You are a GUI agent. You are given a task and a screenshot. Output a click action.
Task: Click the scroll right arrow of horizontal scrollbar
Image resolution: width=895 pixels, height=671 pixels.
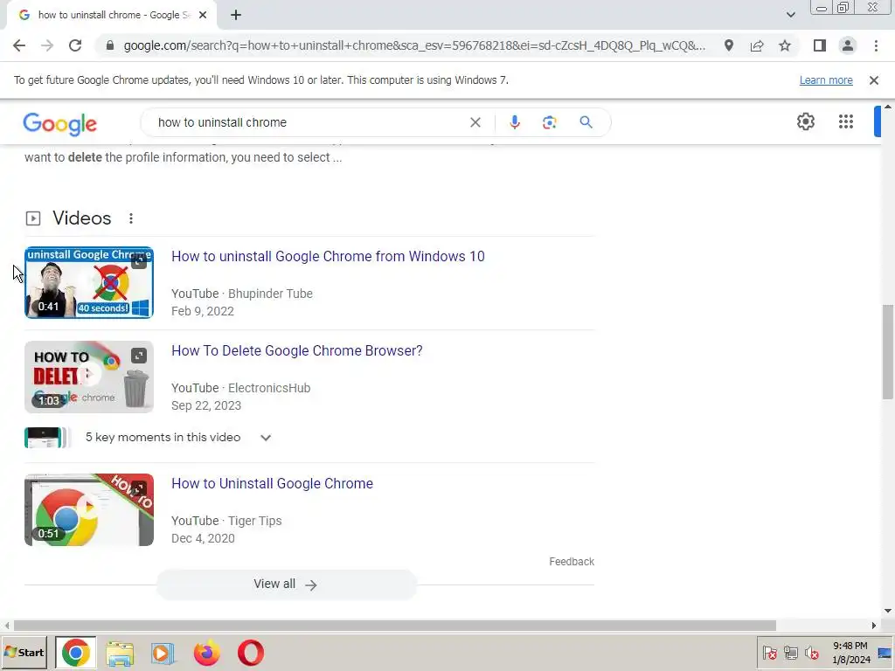click(874, 626)
